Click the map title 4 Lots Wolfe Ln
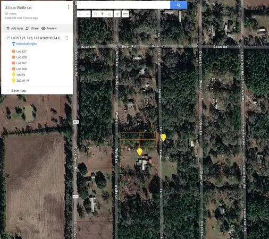The height and width of the screenshot is (239, 269). (x=18, y=8)
